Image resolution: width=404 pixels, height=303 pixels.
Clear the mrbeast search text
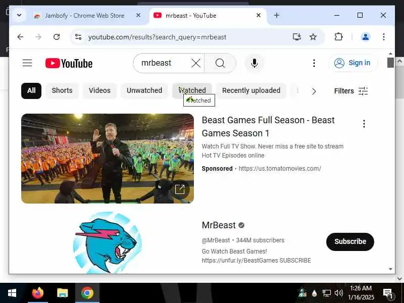tap(196, 63)
